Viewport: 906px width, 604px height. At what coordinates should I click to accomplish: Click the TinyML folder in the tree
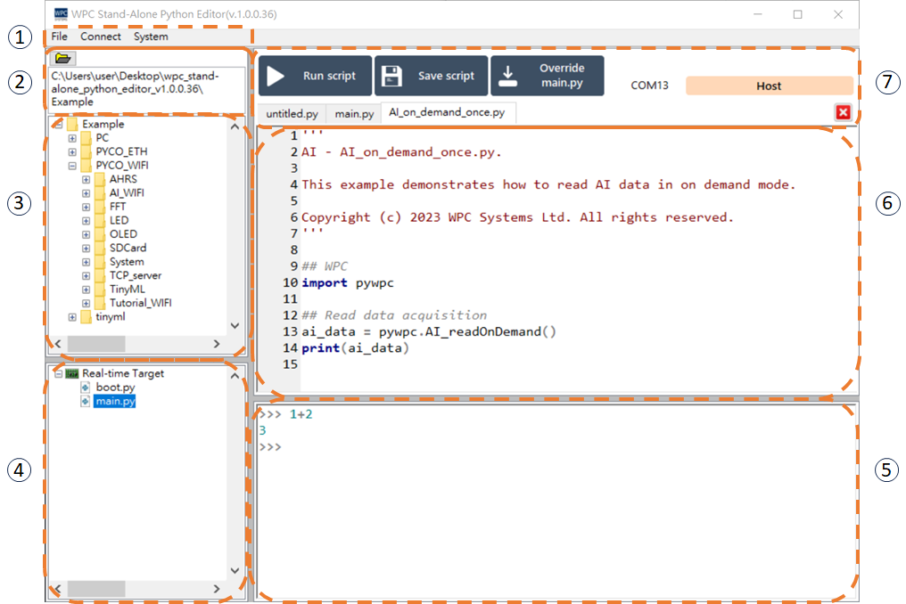click(127, 290)
